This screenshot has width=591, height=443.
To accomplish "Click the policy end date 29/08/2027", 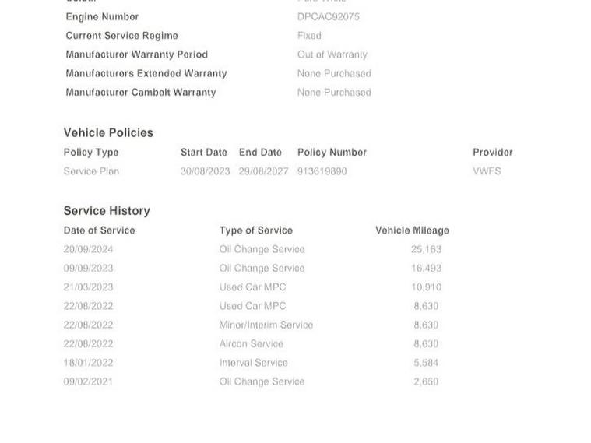I will (x=263, y=171).
